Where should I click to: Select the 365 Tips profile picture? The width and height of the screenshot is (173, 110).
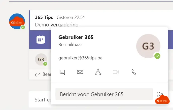click(x=17, y=21)
